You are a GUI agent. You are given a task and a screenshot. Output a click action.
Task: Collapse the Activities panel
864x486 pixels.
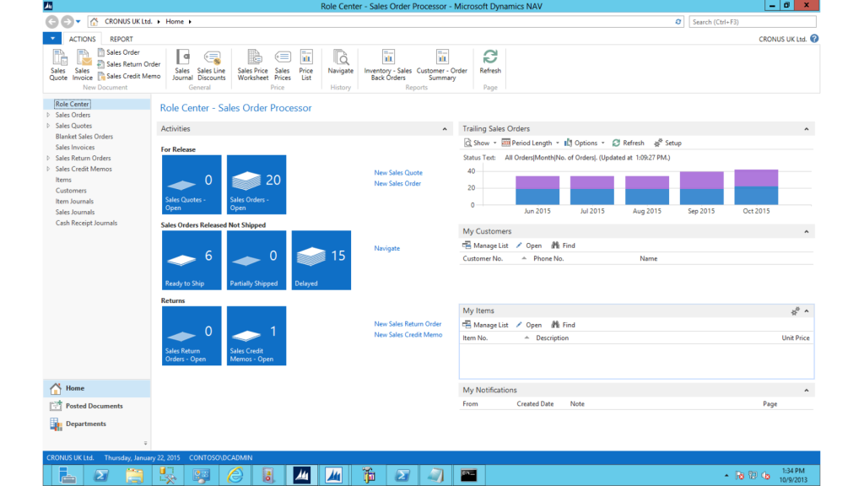(x=445, y=129)
